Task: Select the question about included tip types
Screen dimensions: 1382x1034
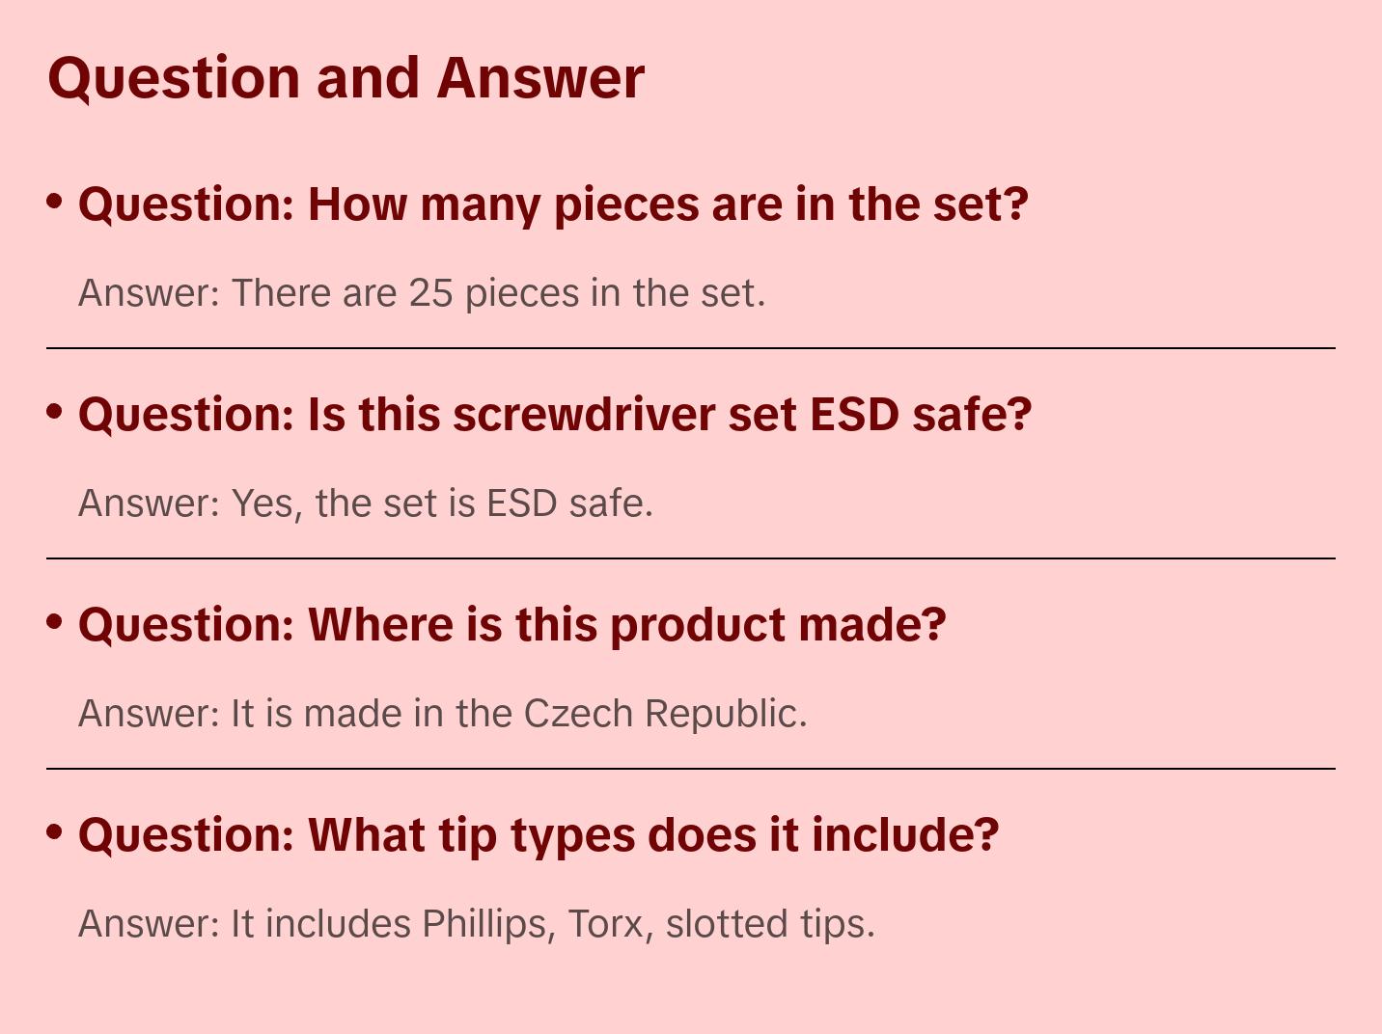Action: tap(538, 835)
